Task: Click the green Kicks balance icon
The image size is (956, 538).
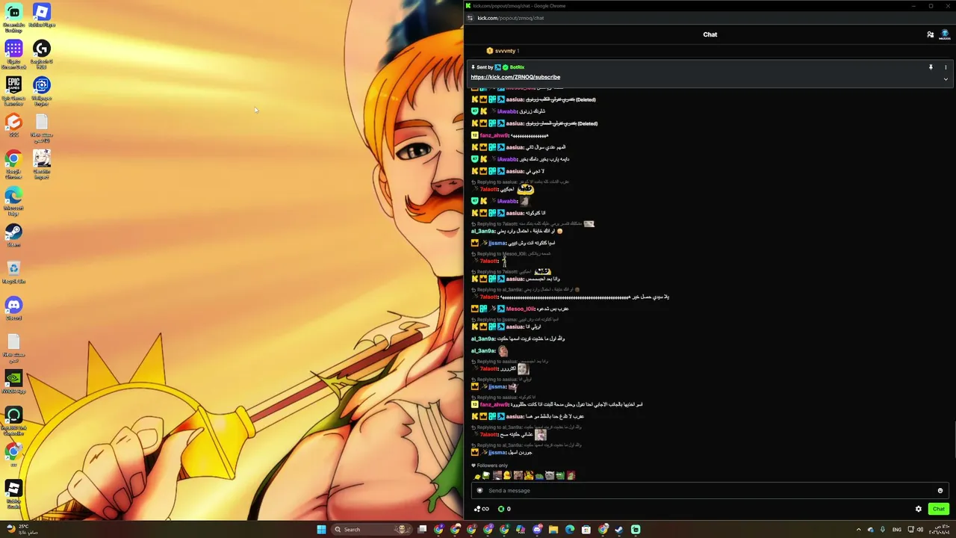Action: (x=501, y=509)
